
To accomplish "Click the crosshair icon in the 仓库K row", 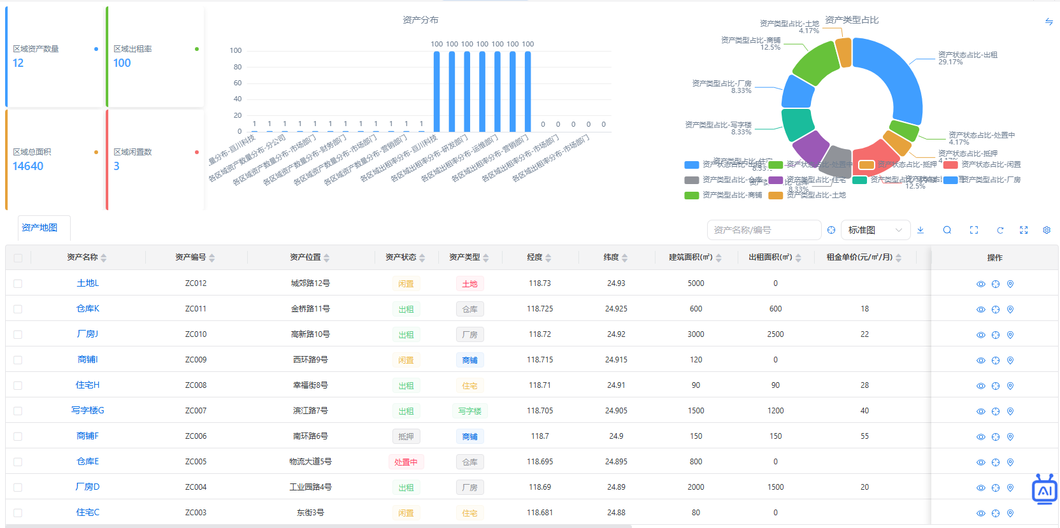I will click(x=996, y=310).
